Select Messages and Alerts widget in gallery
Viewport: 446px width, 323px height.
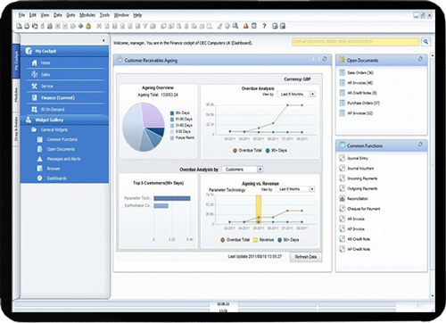click(63, 159)
